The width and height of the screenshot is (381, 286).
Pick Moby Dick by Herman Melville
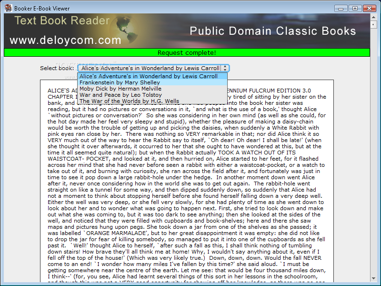click(152, 89)
